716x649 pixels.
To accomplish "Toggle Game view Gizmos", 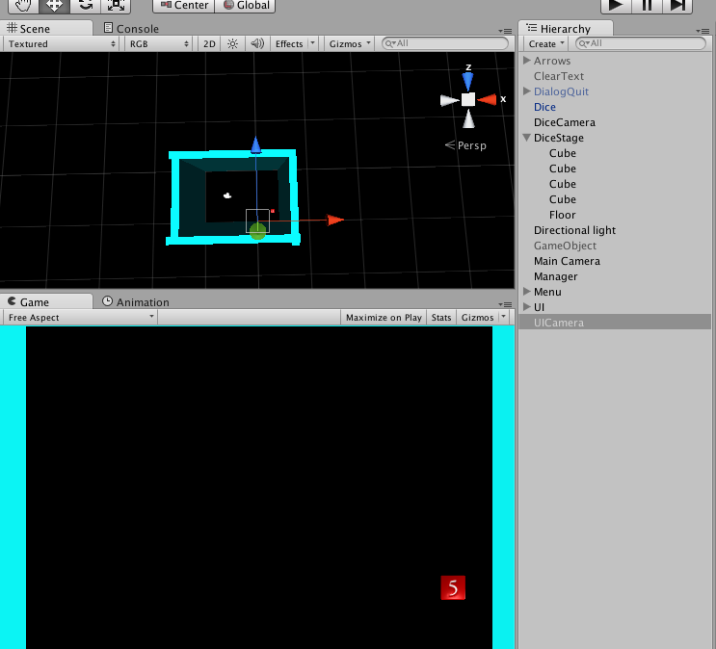I will (477, 317).
